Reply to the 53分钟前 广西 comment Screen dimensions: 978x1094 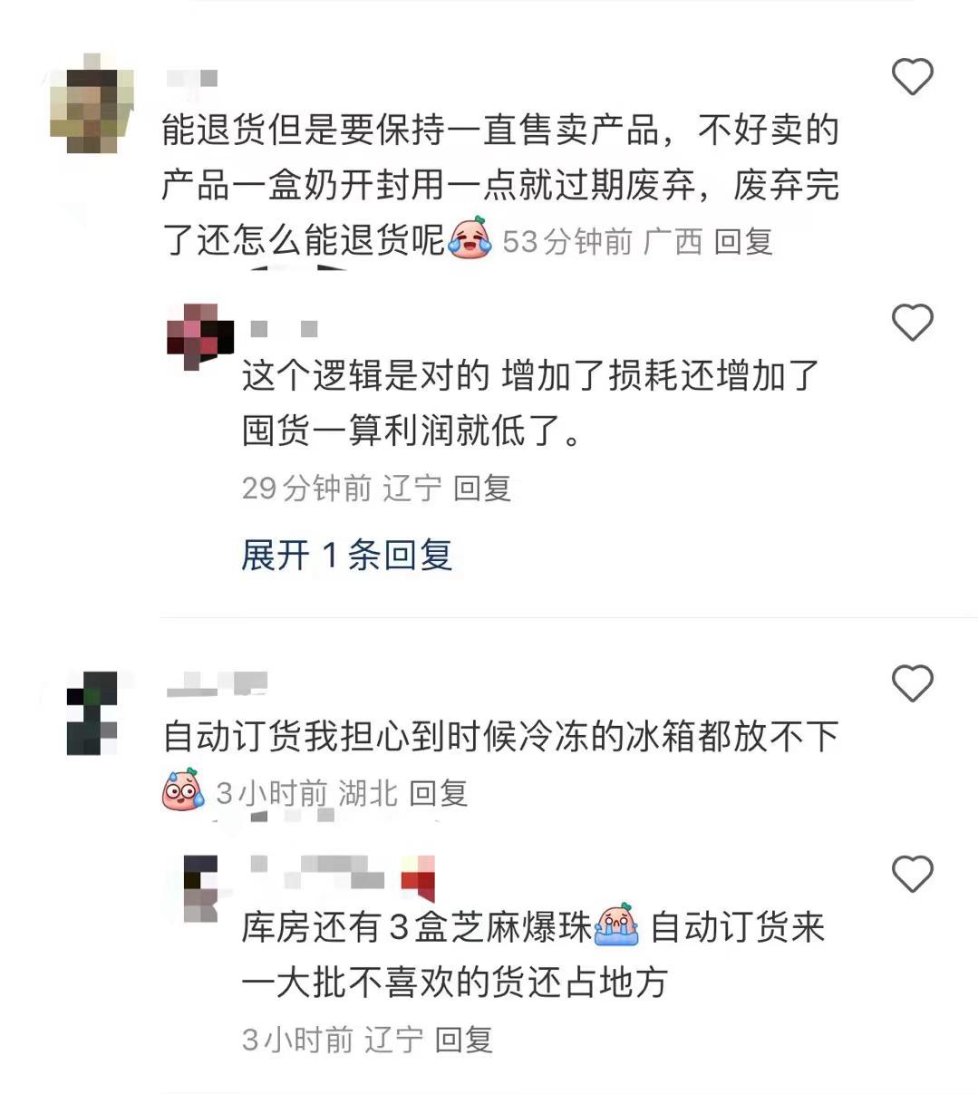(742, 241)
